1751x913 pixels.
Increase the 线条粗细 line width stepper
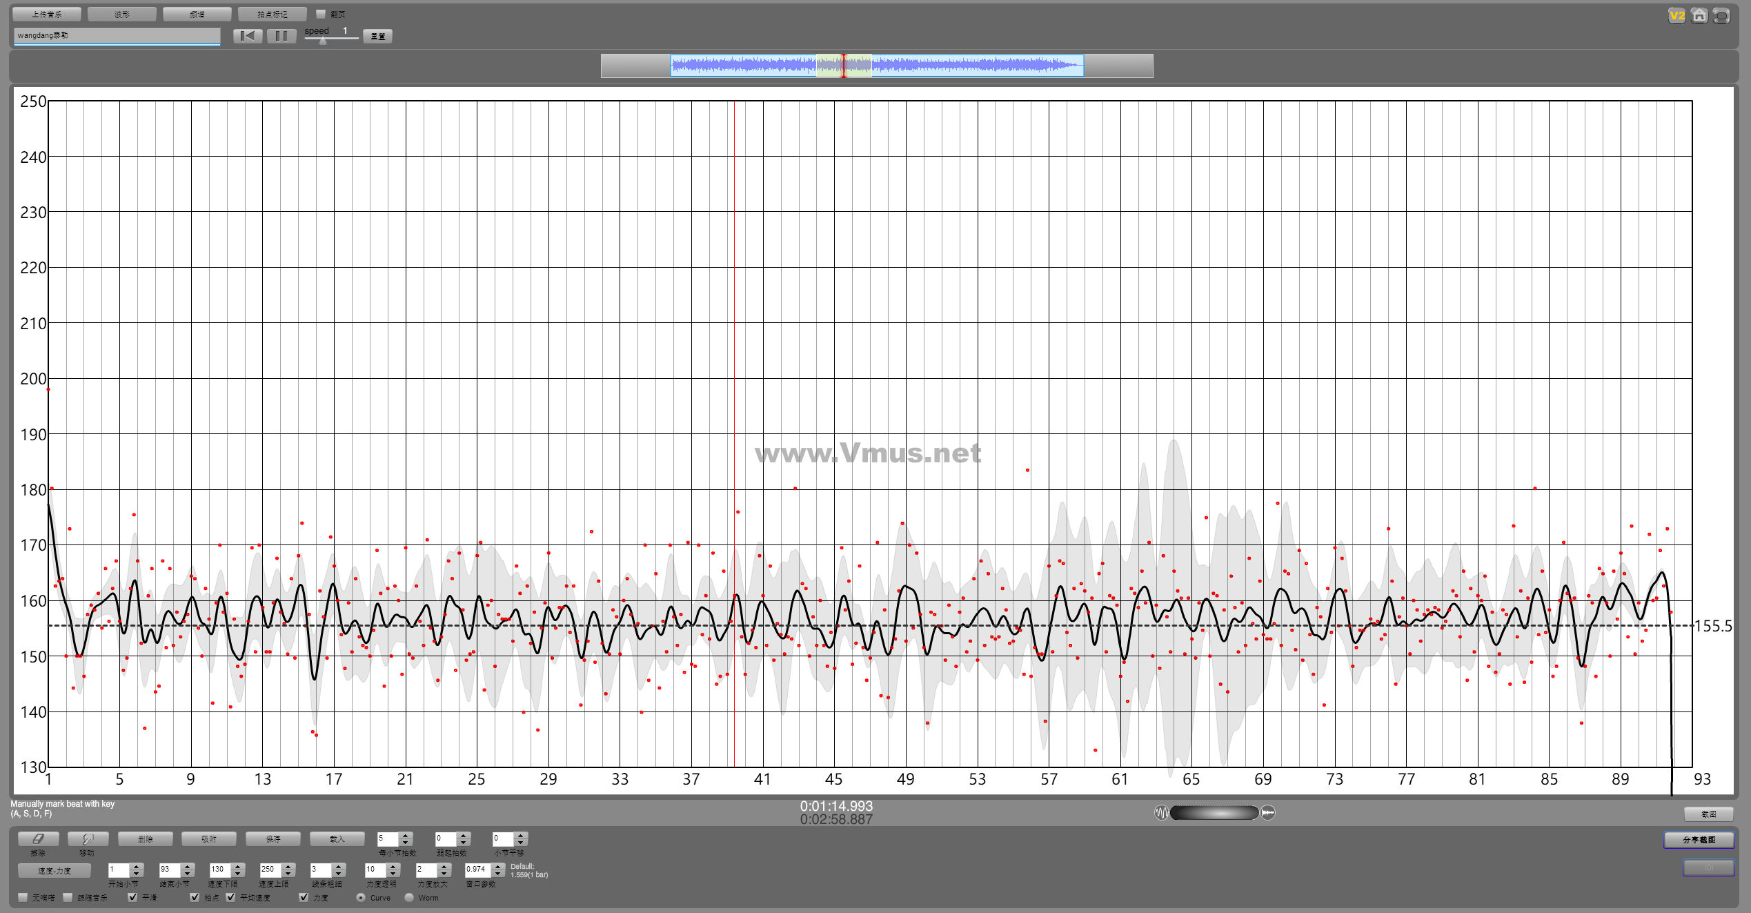[x=338, y=866]
